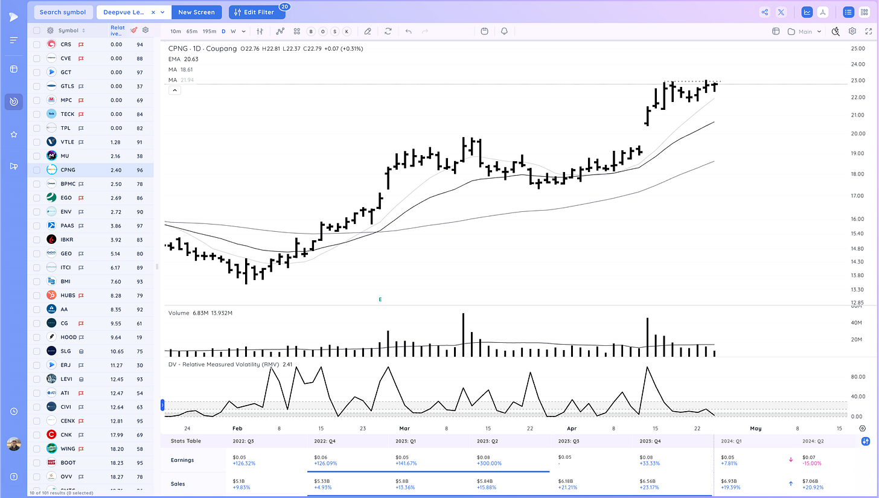Screen dimensions: 879x498
Task: Click the alert bell icon
Action: point(504,31)
